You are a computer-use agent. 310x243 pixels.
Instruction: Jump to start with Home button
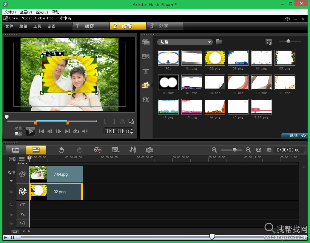pyautogui.click(x=41, y=131)
